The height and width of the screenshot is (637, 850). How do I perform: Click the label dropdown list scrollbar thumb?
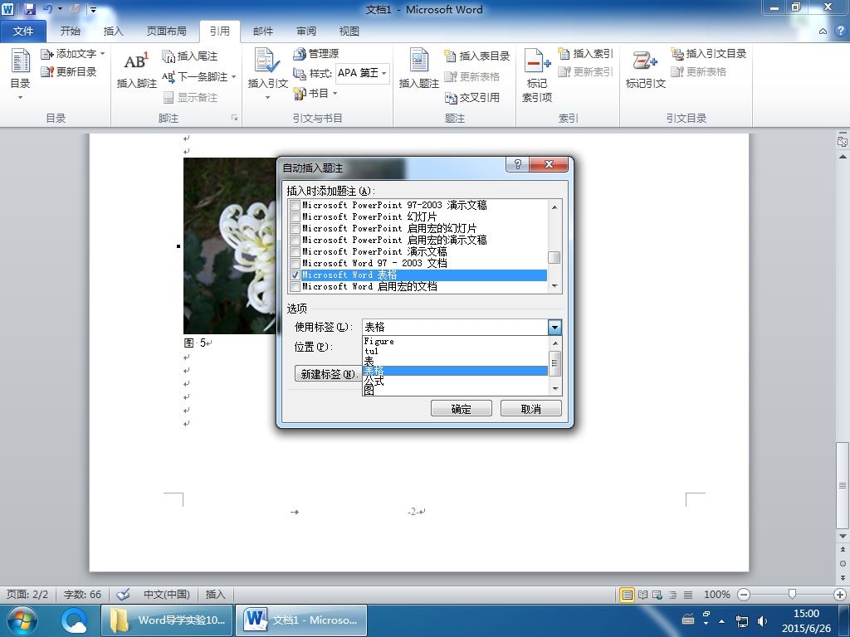[554, 363]
